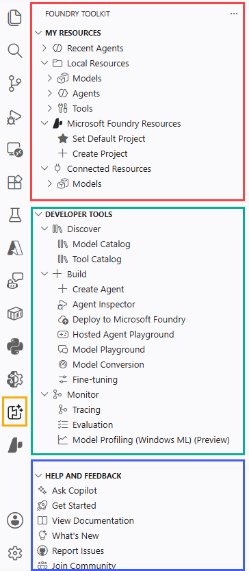
Task: Collapse the Build group
Action: [x=44, y=275]
